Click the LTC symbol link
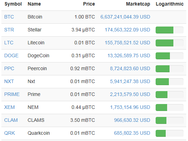Image resolution: width=188 pixels, height=141 pixels. 9,43
